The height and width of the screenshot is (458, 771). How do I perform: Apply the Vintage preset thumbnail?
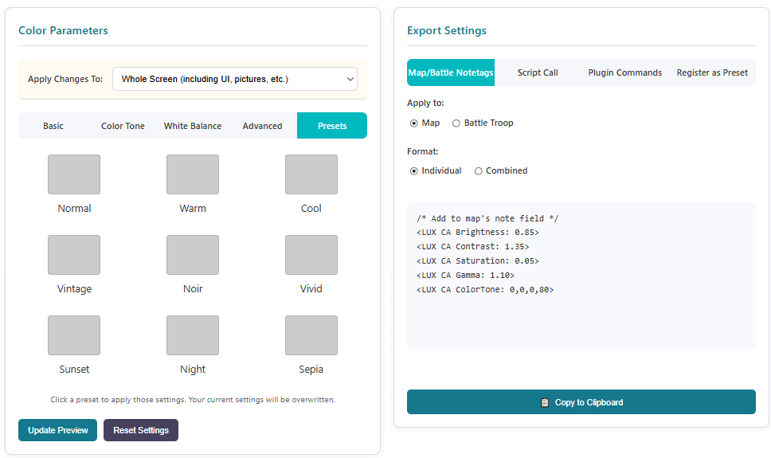point(74,255)
